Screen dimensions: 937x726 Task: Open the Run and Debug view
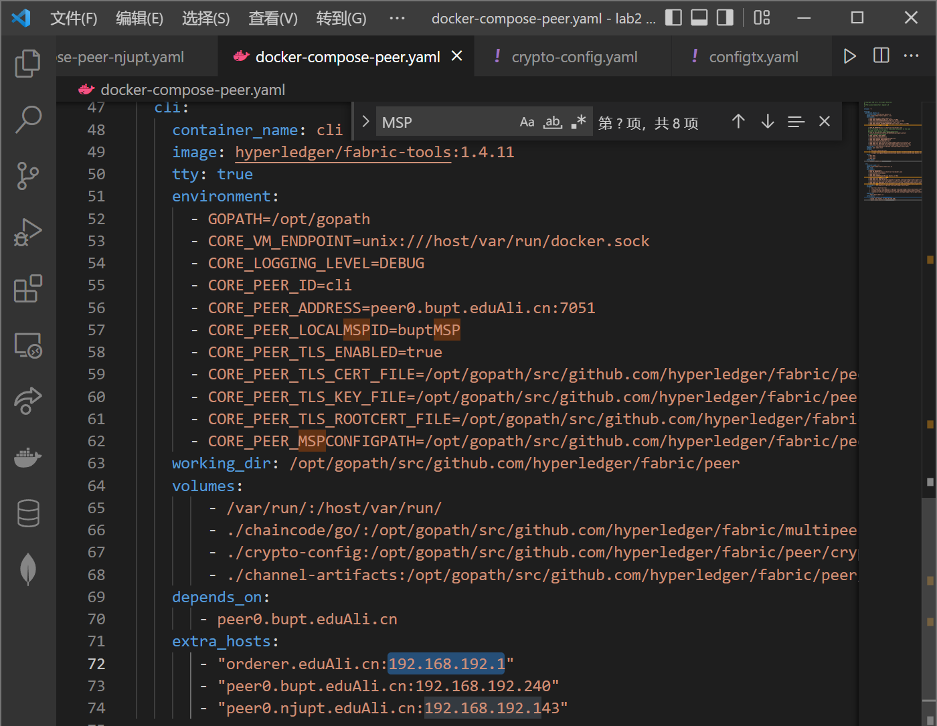27,232
